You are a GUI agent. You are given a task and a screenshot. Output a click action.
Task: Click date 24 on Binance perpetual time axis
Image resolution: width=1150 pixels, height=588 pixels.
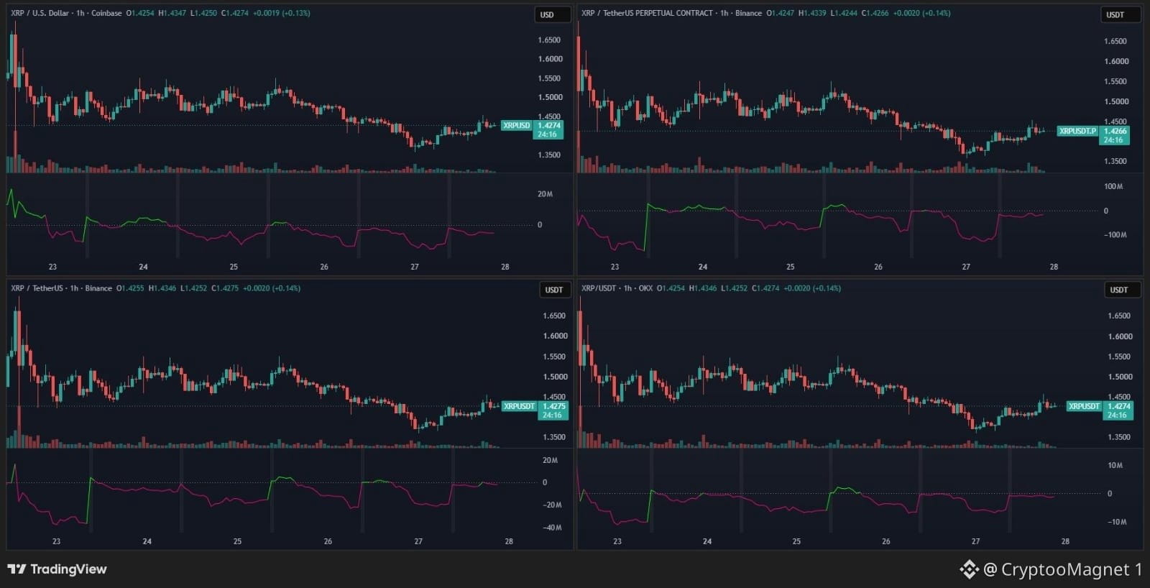[702, 267]
